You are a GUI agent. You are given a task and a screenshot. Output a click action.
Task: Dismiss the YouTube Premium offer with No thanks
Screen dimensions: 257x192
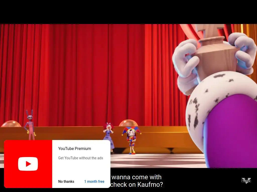click(66, 181)
